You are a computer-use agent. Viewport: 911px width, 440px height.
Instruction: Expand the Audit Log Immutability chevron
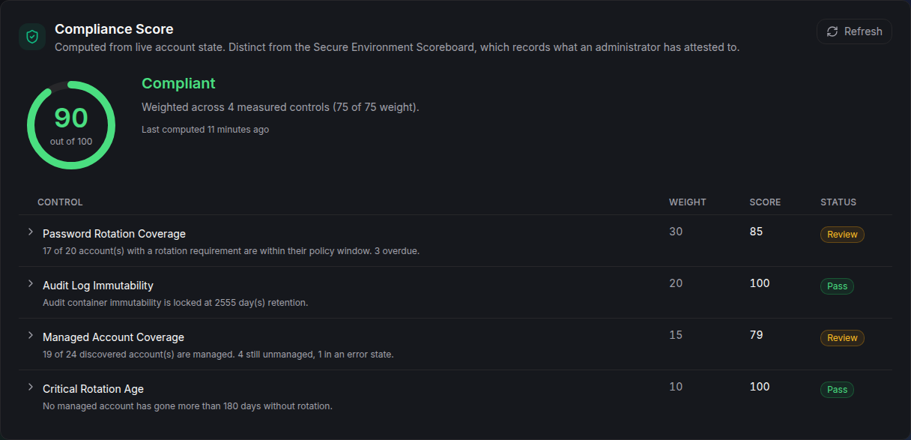tap(31, 284)
